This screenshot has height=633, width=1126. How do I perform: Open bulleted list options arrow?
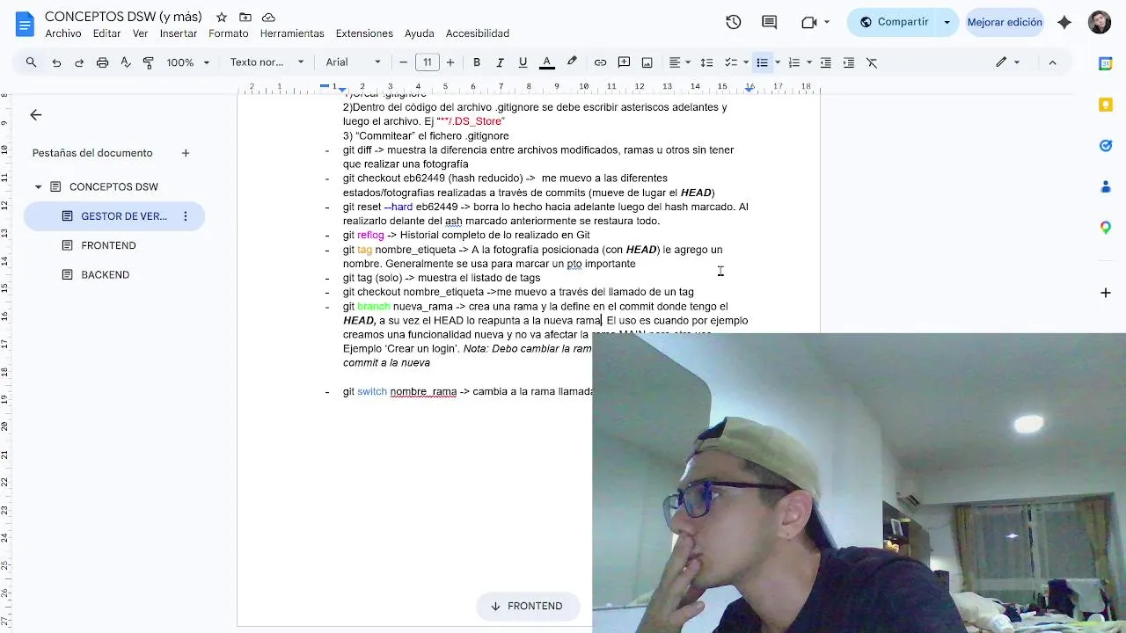click(x=778, y=62)
